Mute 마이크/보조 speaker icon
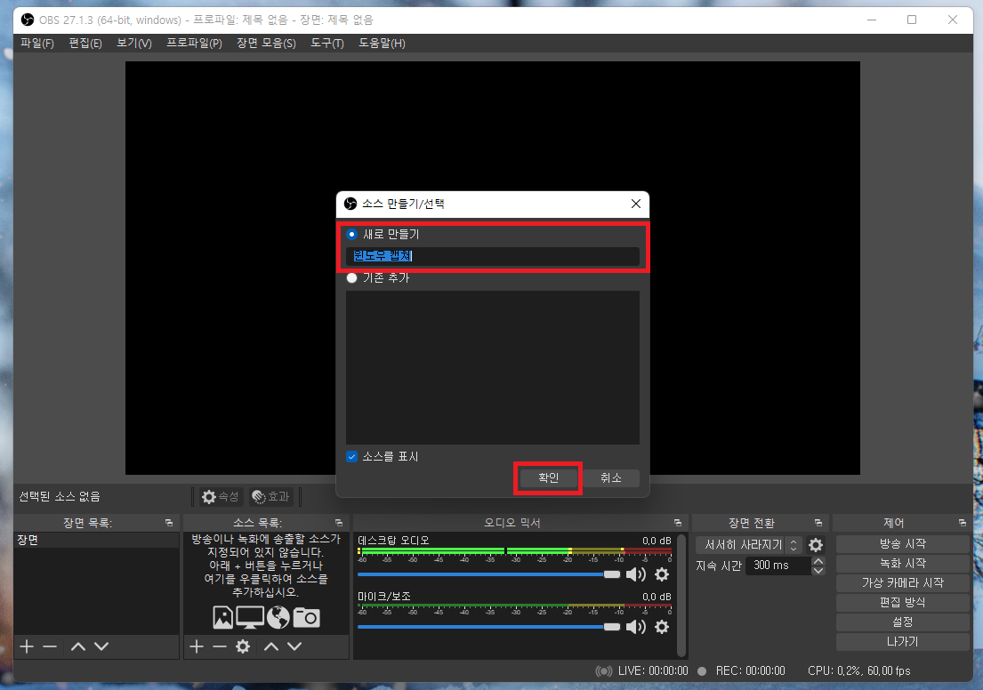Viewport: 983px width, 690px height. point(636,628)
